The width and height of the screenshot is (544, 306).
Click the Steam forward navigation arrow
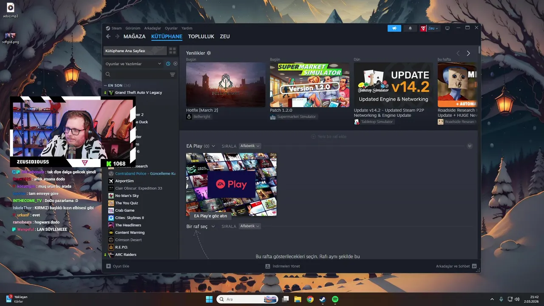point(117,37)
